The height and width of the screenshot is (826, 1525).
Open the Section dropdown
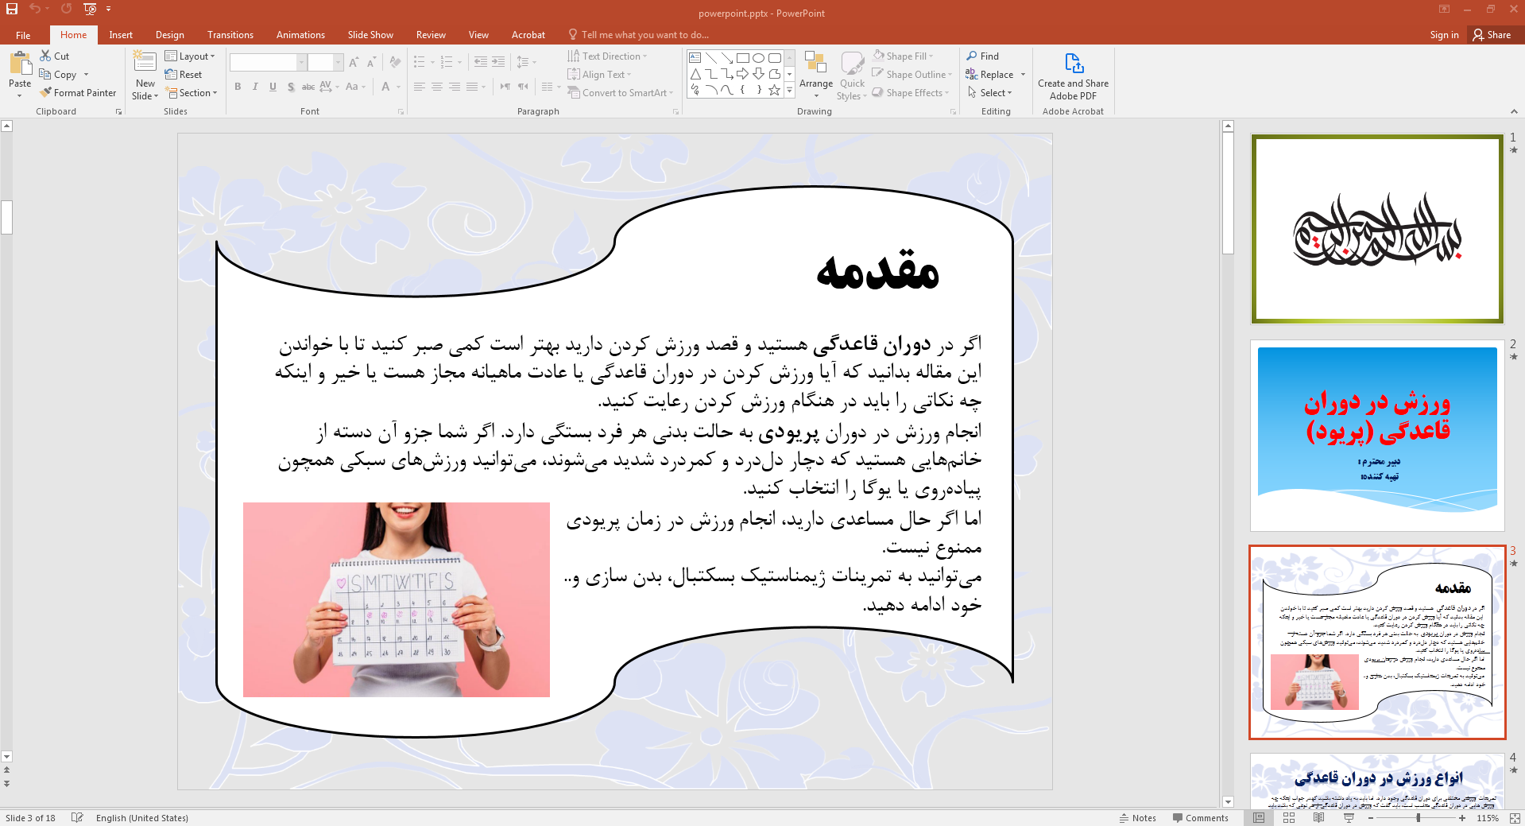[x=192, y=93]
